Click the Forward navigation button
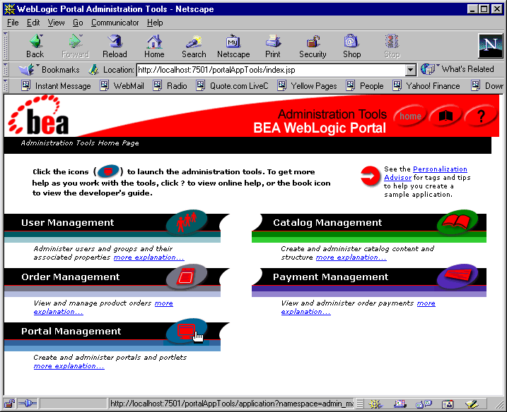 point(75,46)
